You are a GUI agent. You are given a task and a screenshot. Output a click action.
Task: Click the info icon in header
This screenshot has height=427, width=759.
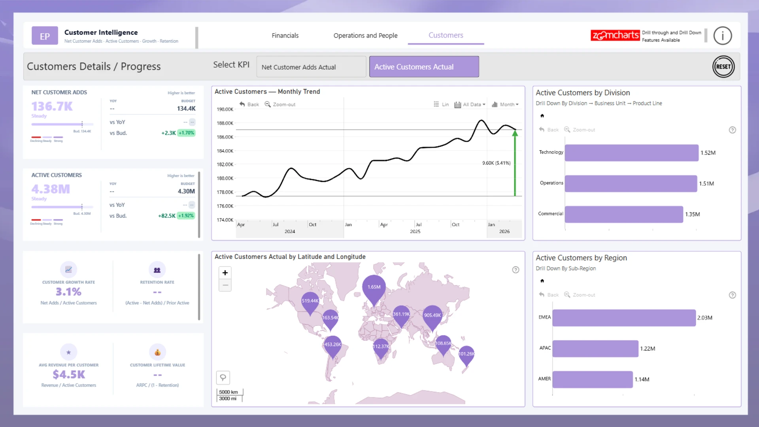722,36
